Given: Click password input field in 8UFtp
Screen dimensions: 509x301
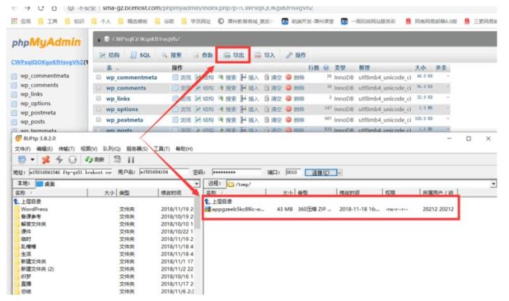Looking at the screenshot, I should pos(236,172).
